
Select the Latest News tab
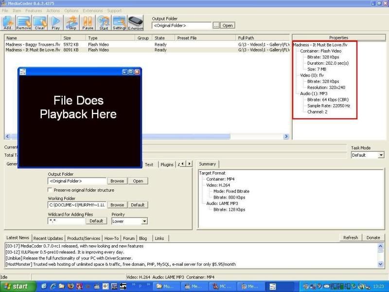point(18,237)
